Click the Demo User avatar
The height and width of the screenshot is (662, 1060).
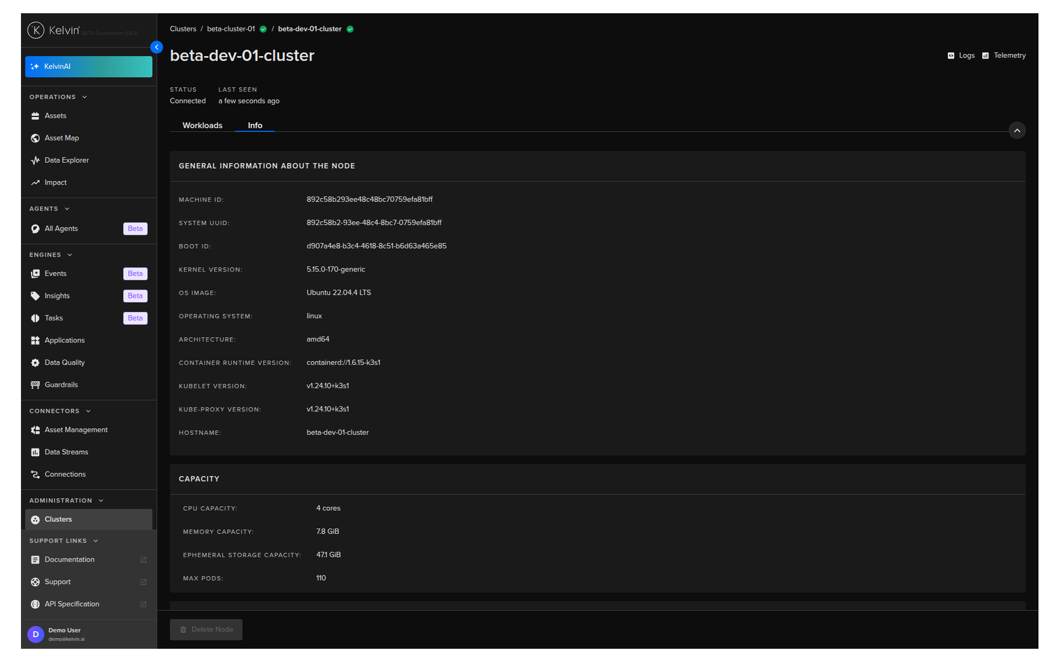[35, 634]
